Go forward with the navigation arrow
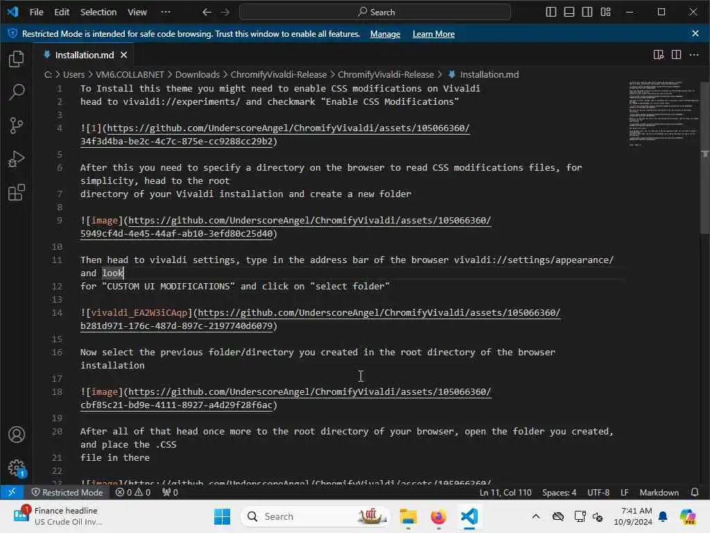The image size is (710, 533). [x=225, y=12]
